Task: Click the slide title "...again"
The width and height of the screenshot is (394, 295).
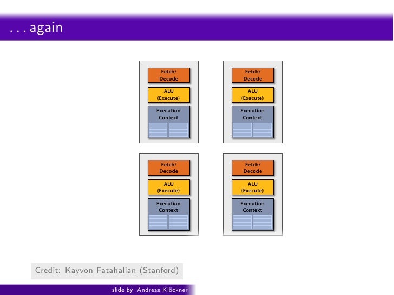Action: pos(36,28)
